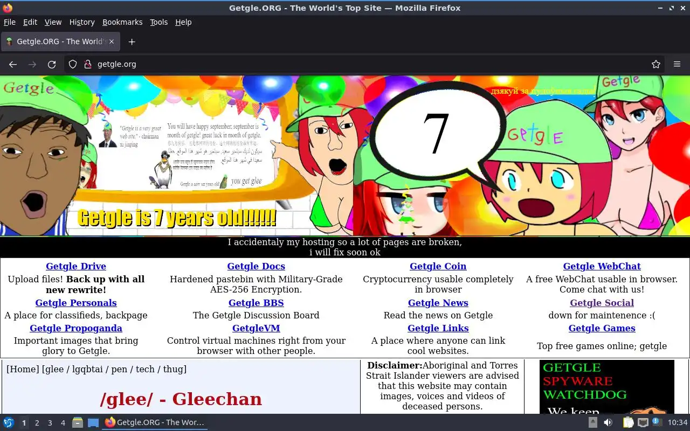
Task: Switch to workspace 3
Action: [50, 423]
